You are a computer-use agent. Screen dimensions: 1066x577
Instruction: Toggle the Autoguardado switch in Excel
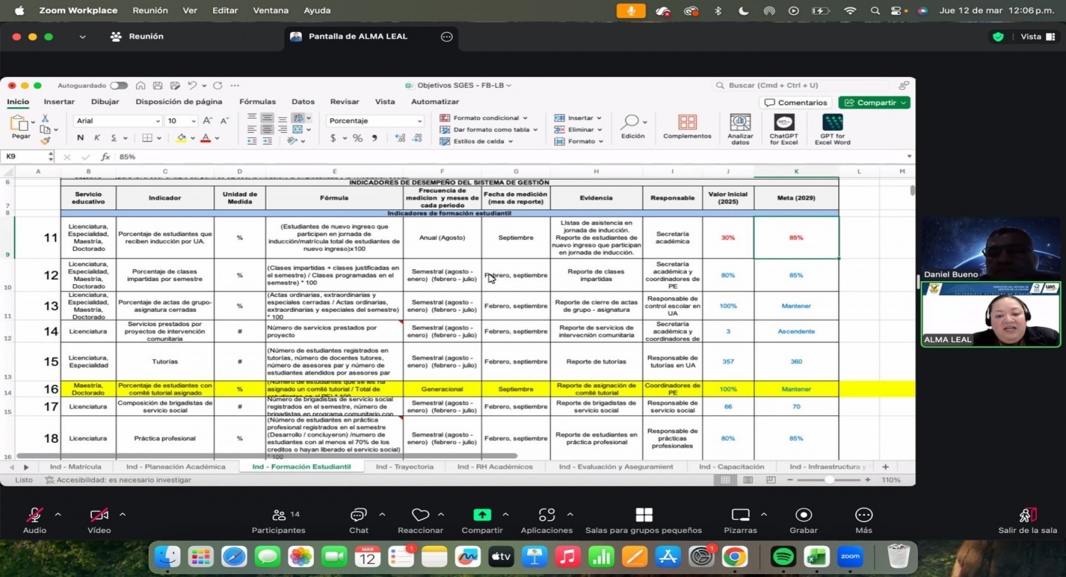click(x=119, y=86)
